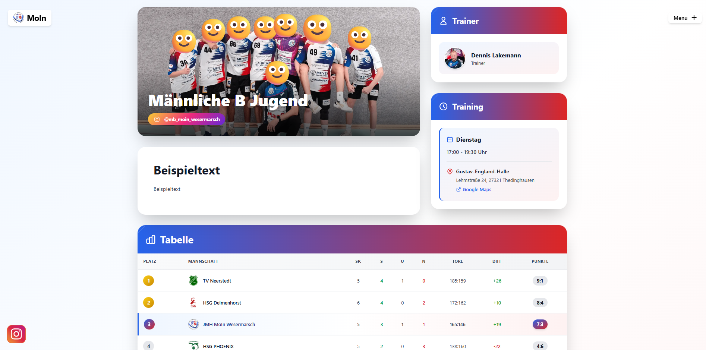Select the JMH MoIn Wesermarsch team row

(352, 324)
